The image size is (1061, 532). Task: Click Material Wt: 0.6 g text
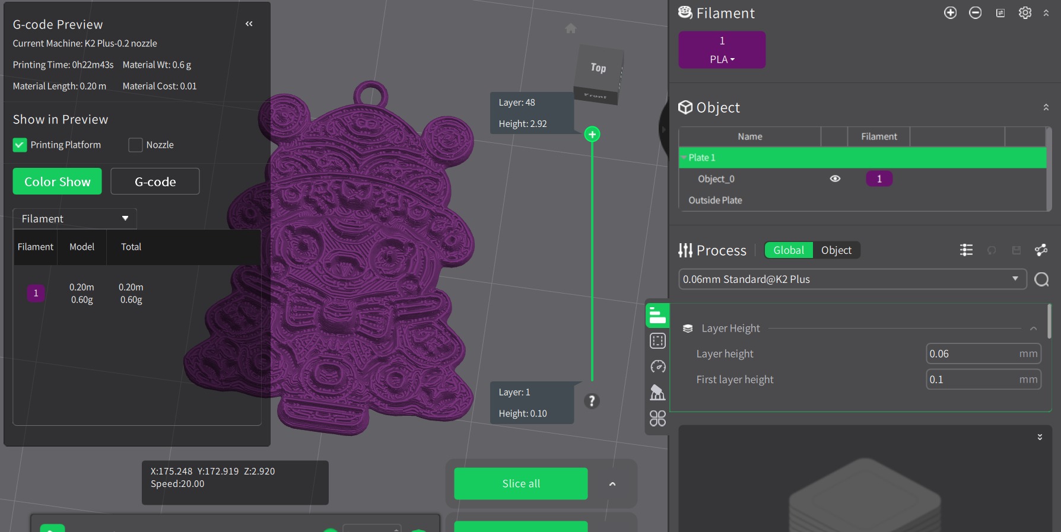157,65
